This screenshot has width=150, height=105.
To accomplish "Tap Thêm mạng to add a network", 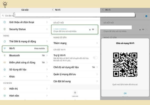I will point(75,43).
